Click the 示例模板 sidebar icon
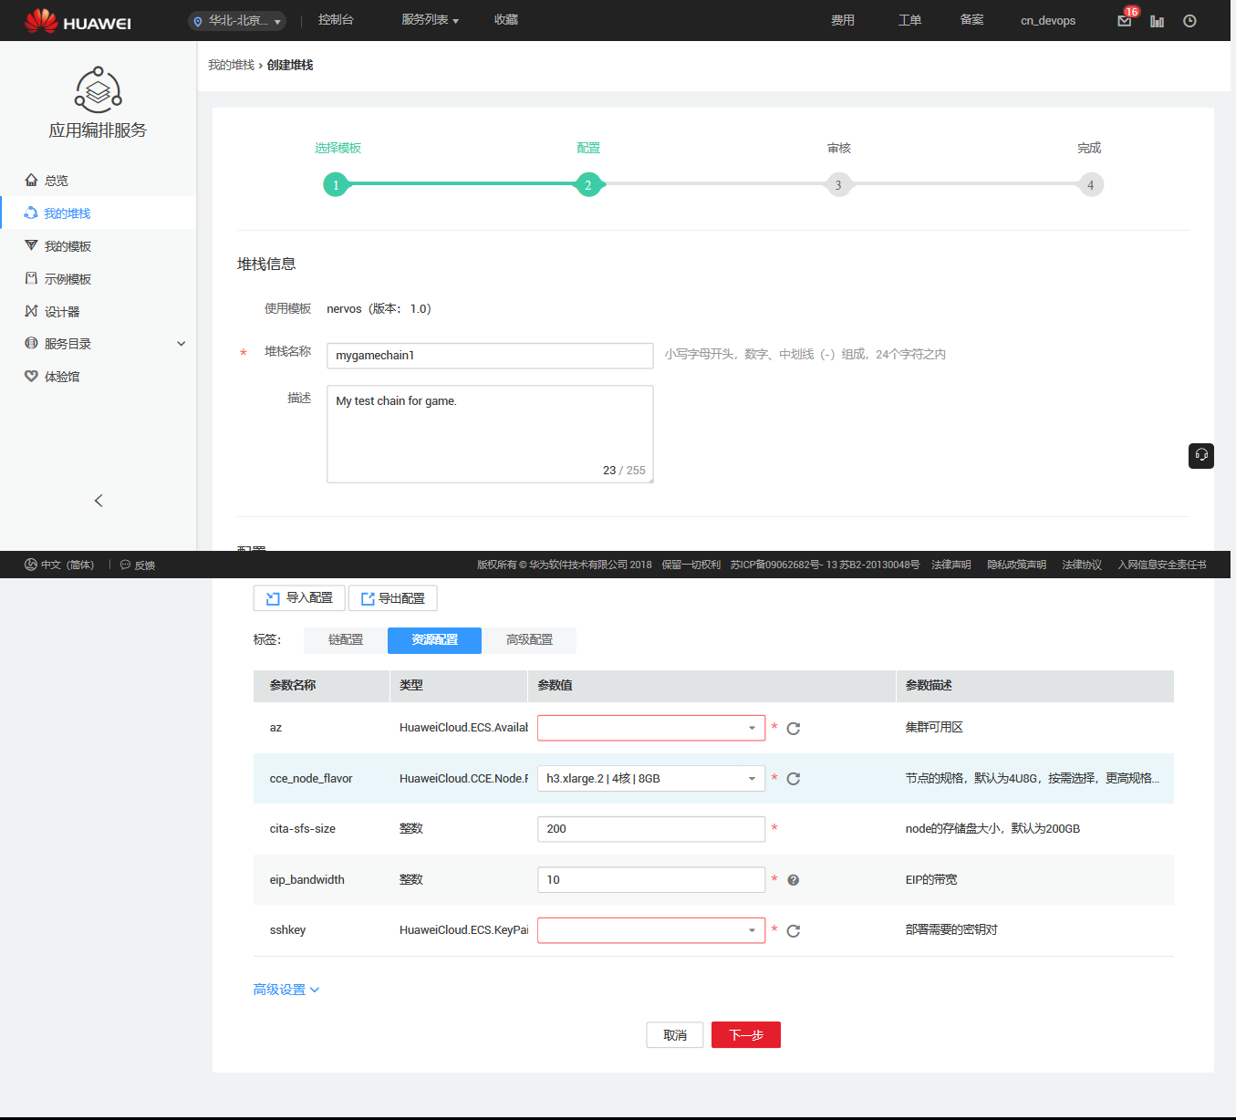The height and width of the screenshot is (1120, 1236). [x=31, y=278]
